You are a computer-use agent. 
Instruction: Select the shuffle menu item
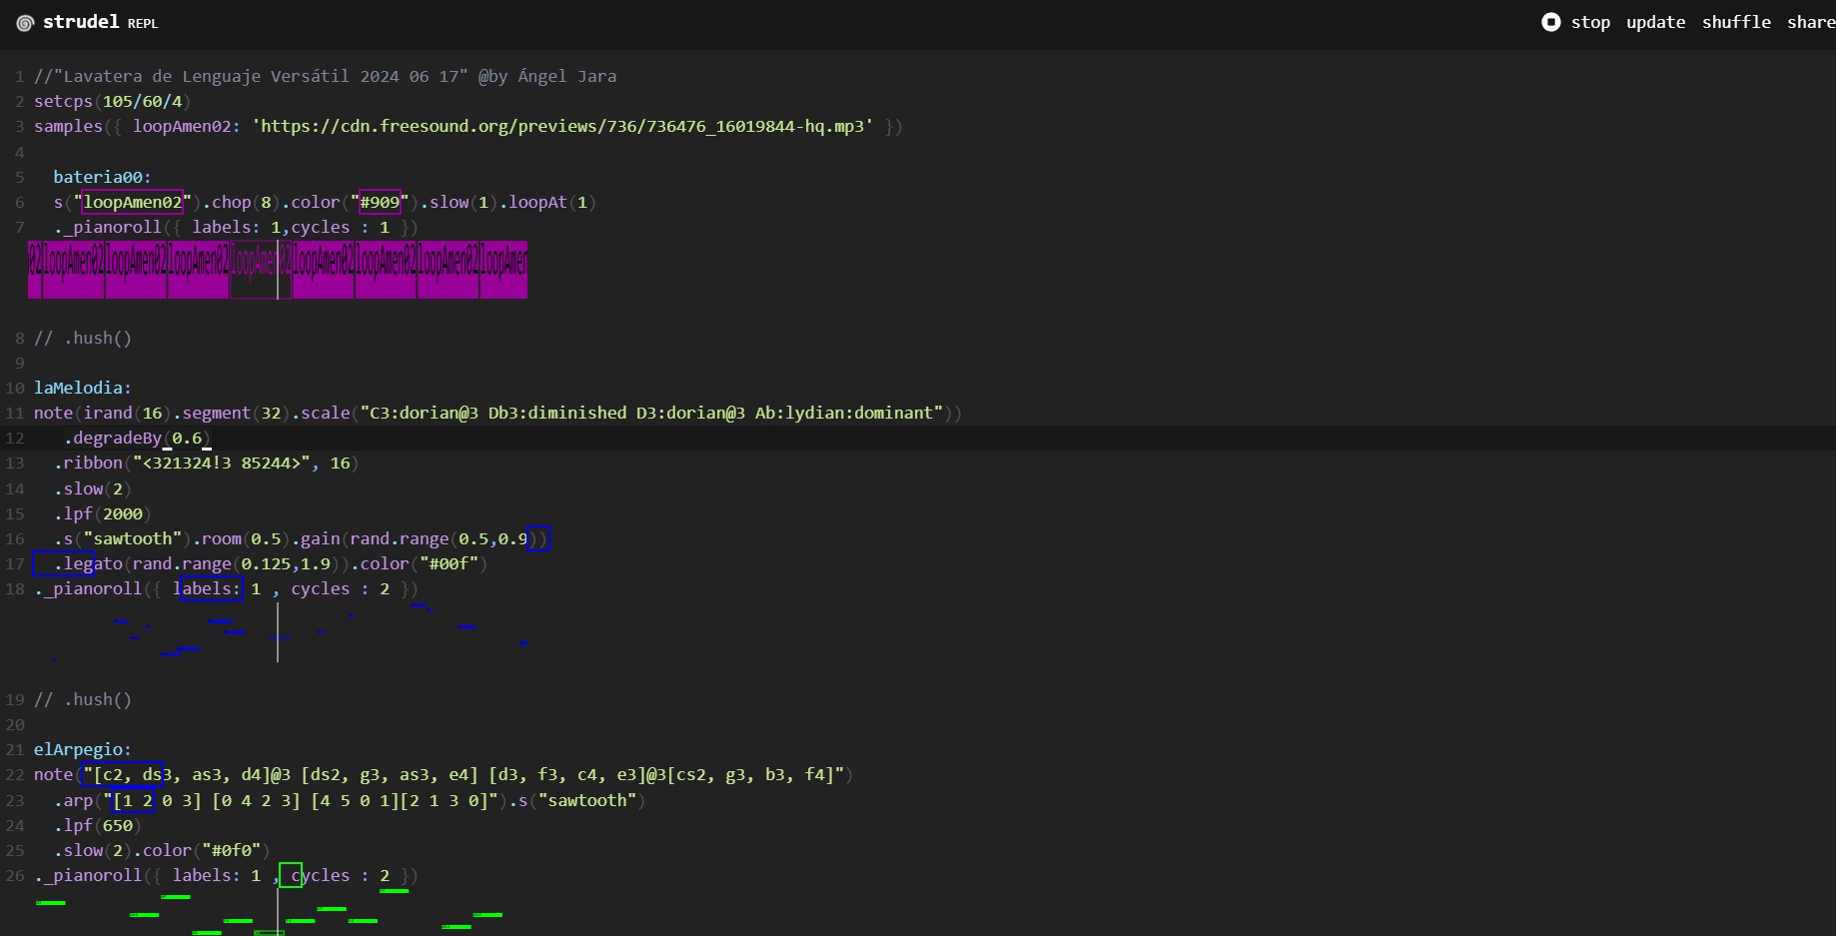tap(1736, 22)
